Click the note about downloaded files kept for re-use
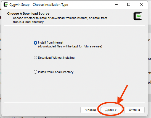The width and height of the screenshot is (151, 118). pos(70,46)
